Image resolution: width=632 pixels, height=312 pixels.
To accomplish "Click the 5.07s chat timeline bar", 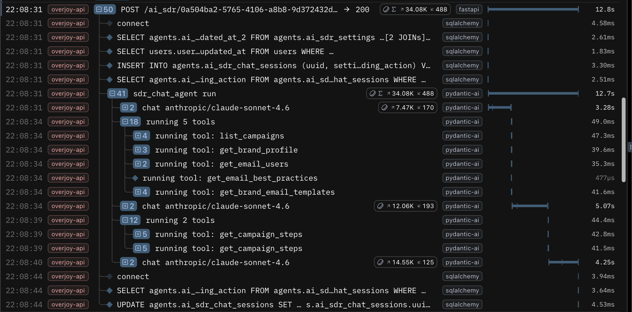I will click(530, 206).
